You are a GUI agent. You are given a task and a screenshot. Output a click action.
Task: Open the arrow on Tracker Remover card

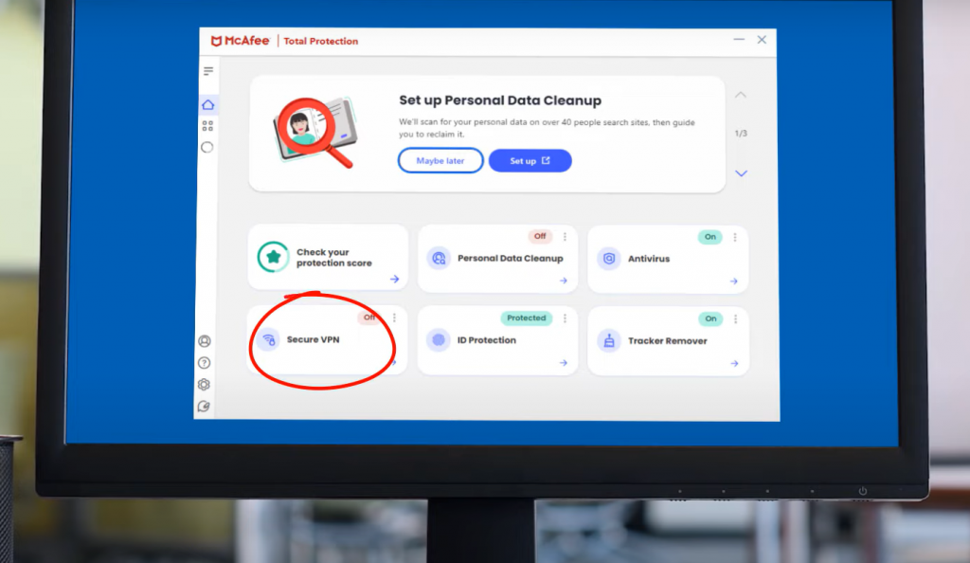click(x=734, y=364)
